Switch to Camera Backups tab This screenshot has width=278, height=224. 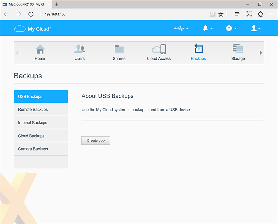[x=41, y=149]
